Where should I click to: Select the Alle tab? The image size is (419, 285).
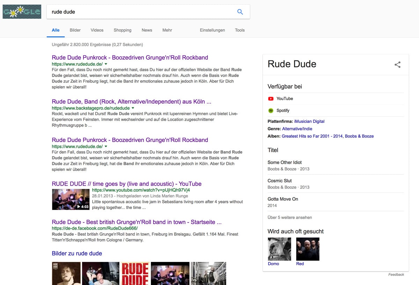tap(56, 30)
